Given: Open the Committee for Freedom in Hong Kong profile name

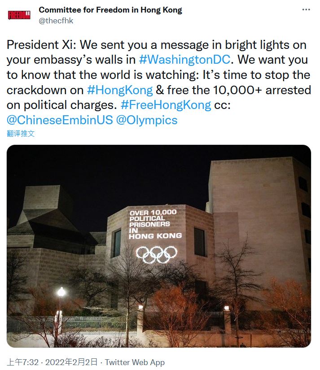Looking at the screenshot, I should 110,10.
